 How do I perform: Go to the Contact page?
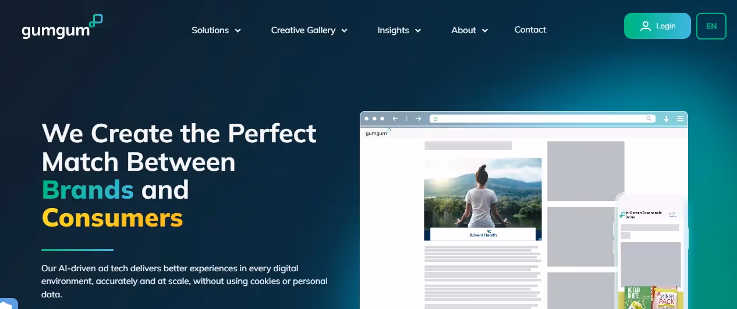point(530,30)
